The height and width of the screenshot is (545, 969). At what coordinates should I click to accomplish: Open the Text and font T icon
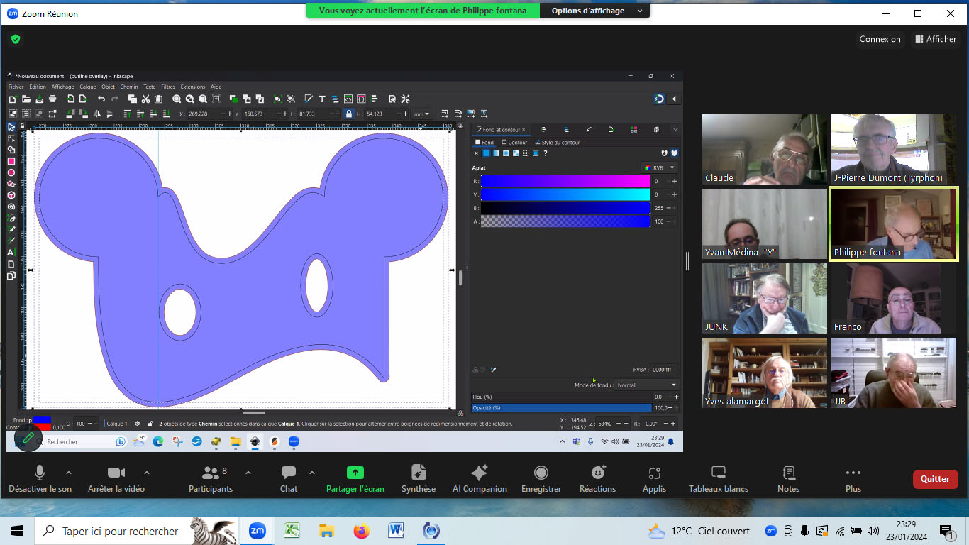pos(321,99)
